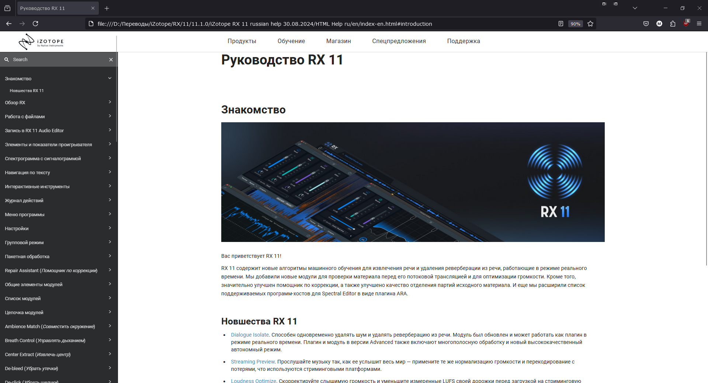
Task: Reload the page with the refresh icon
Action: (x=35, y=24)
